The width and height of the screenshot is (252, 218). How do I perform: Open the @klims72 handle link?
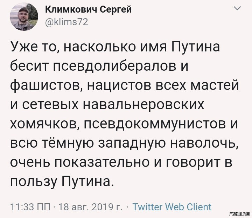click(x=66, y=22)
